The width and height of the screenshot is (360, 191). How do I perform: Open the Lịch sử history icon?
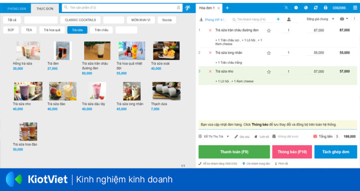click(x=256, y=136)
